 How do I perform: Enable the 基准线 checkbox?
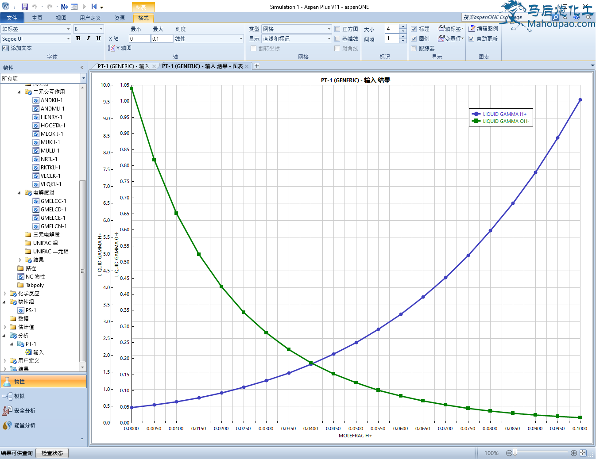337,39
